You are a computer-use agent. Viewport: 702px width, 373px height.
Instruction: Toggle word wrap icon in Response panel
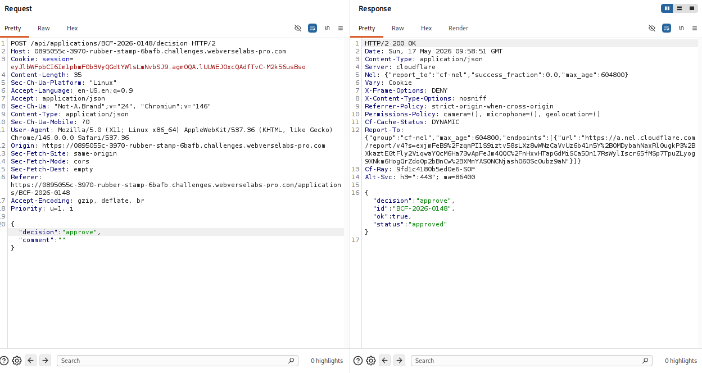tap(667, 28)
